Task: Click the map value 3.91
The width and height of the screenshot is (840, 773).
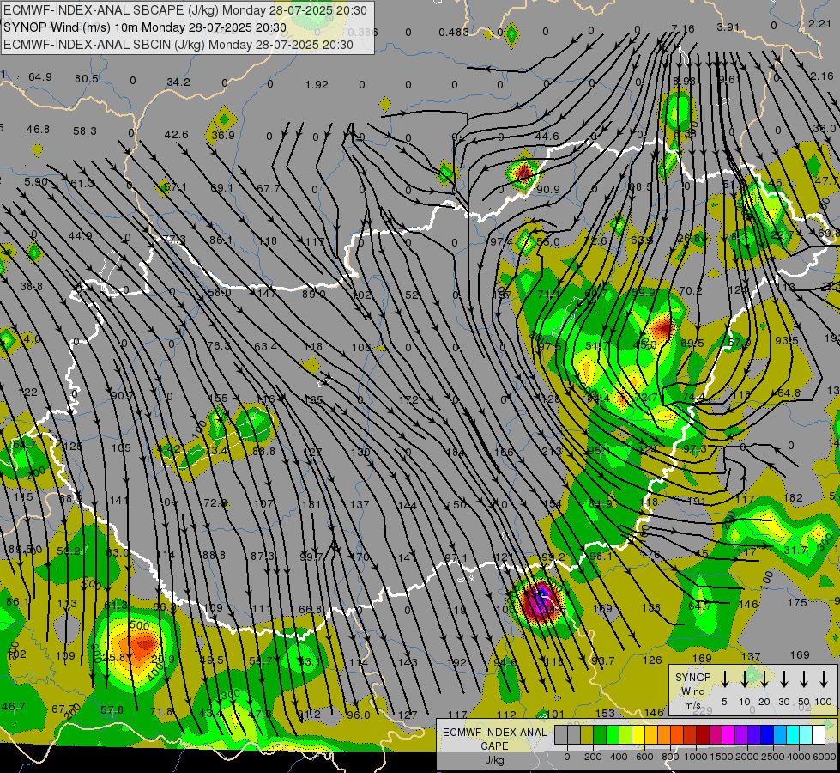Action: [728, 27]
